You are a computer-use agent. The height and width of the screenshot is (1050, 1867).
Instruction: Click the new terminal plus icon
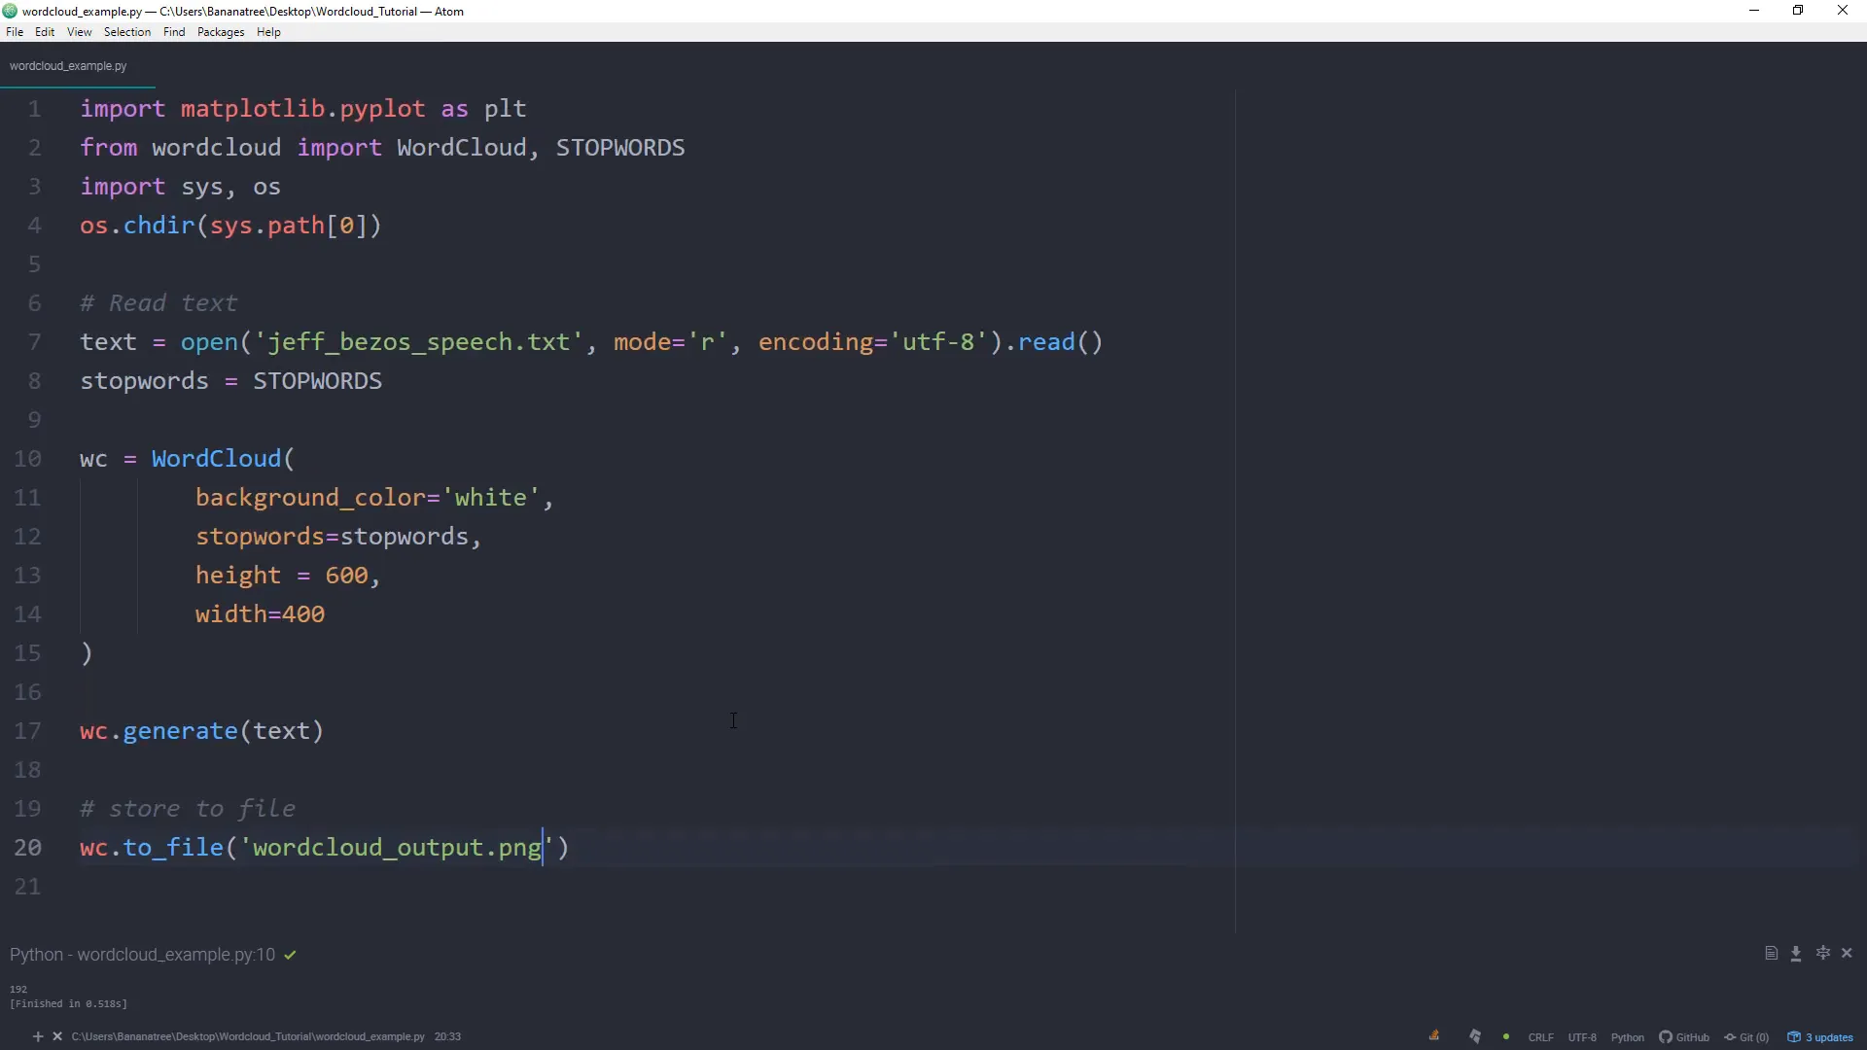[x=38, y=1036]
